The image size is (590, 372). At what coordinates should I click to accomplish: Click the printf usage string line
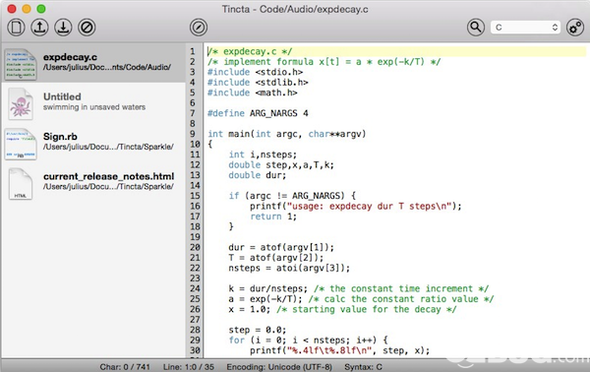(356, 206)
